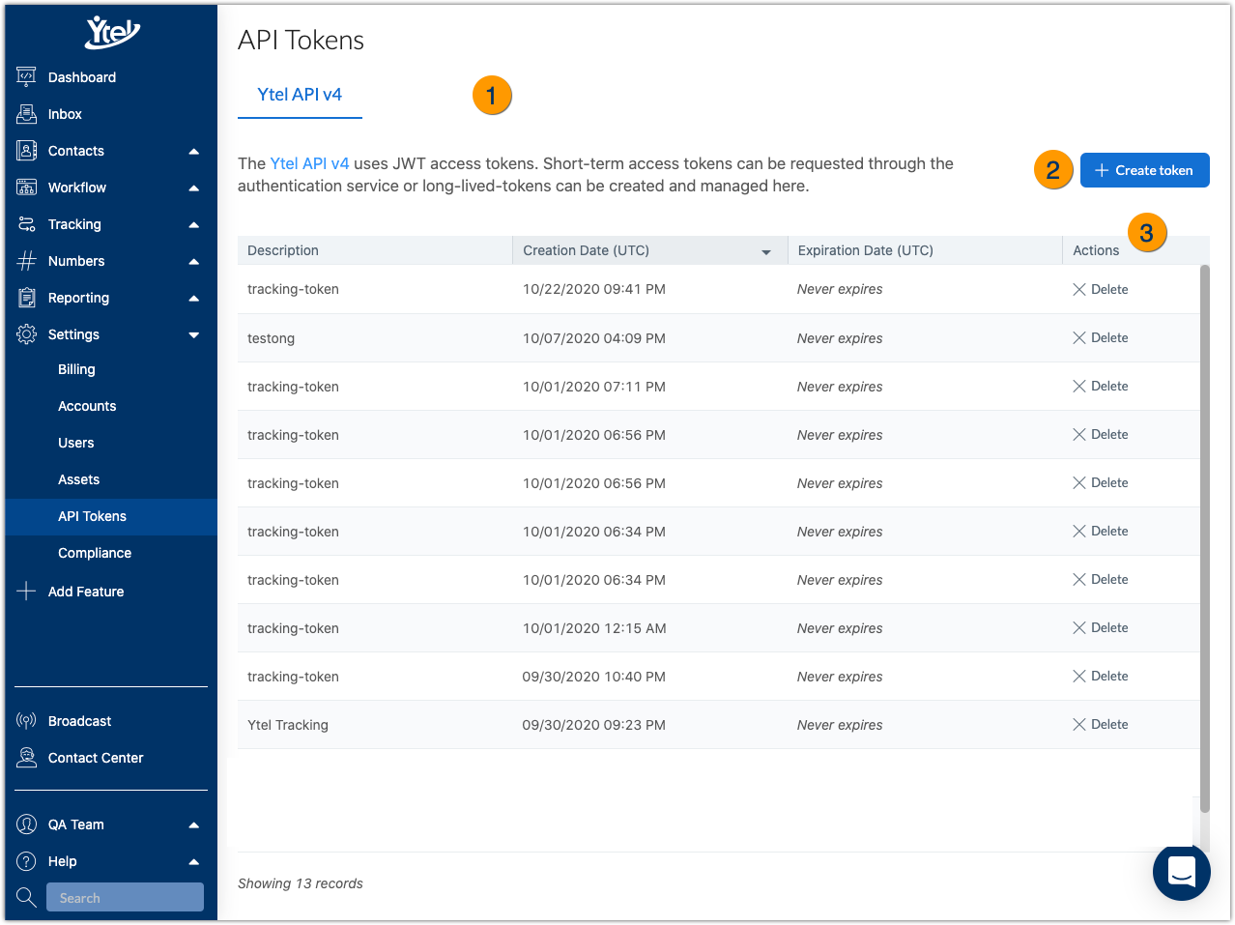This screenshot has height=925, width=1235.
Task: Click the Reporting clipboard icon
Action: 26,298
